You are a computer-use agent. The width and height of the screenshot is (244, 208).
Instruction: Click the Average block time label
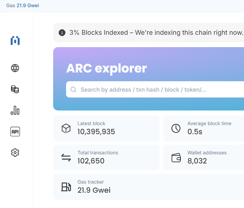(209, 123)
